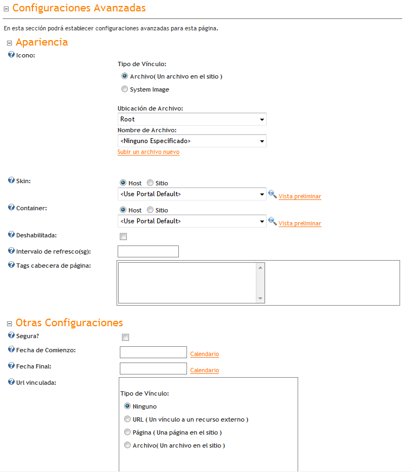Collapse the Apariencia section

click(9, 43)
